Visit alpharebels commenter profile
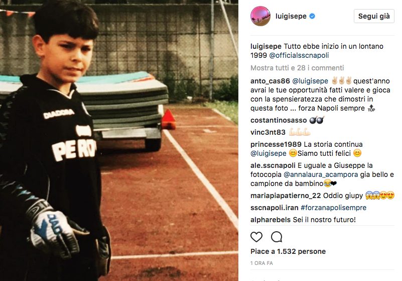Screen dimensions: 402x281 (271, 220)
